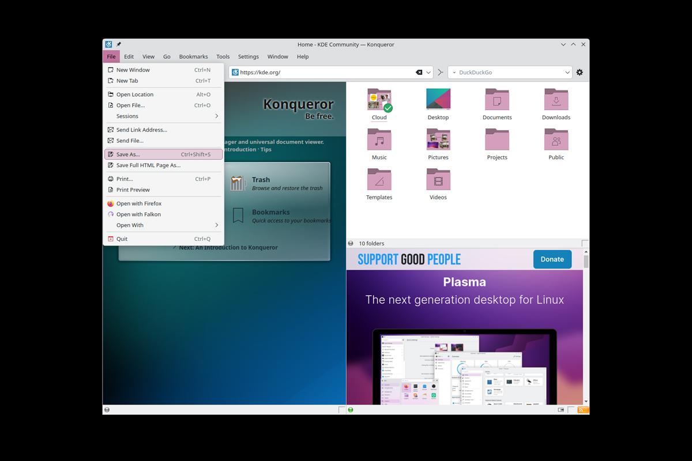
Task: Click the Trash icon on the Konqueror intro page
Action: [239, 183]
